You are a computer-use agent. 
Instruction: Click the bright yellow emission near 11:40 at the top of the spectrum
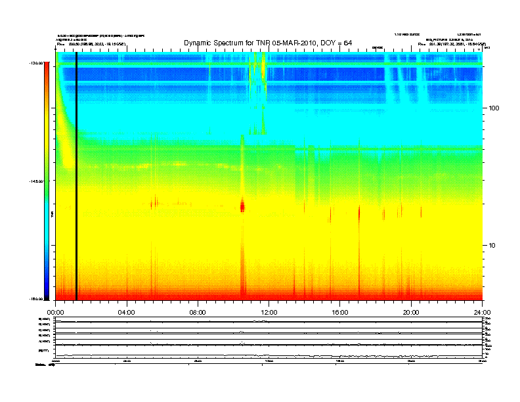[263, 66]
